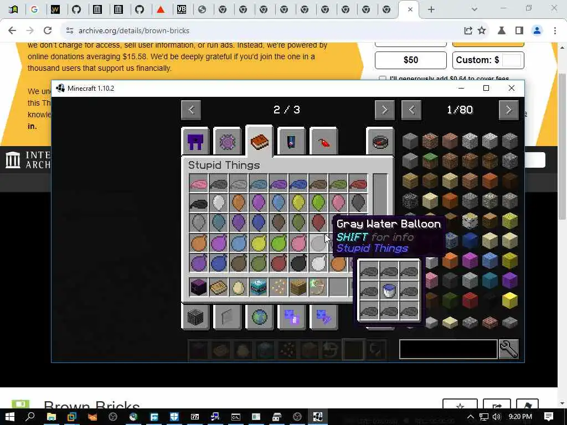Select the cyan machine block in hotbar
Viewport: 567px width, 425px height.
pyautogui.click(x=258, y=287)
